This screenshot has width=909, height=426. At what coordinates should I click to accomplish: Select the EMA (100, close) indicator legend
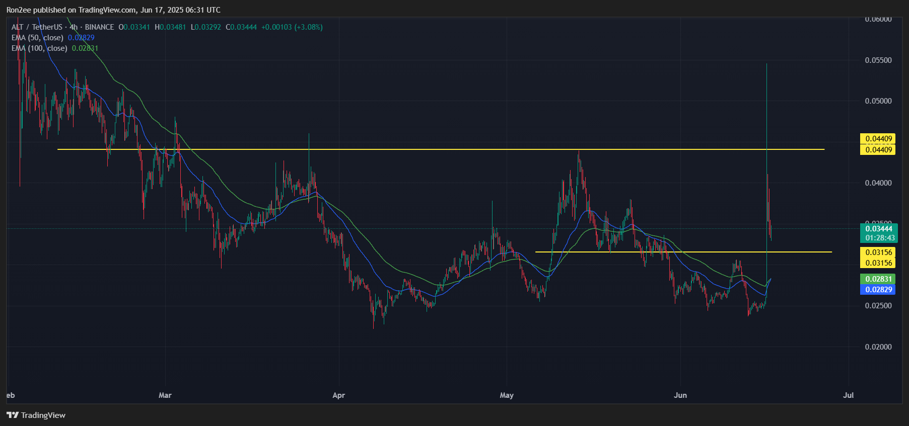[x=39, y=48]
